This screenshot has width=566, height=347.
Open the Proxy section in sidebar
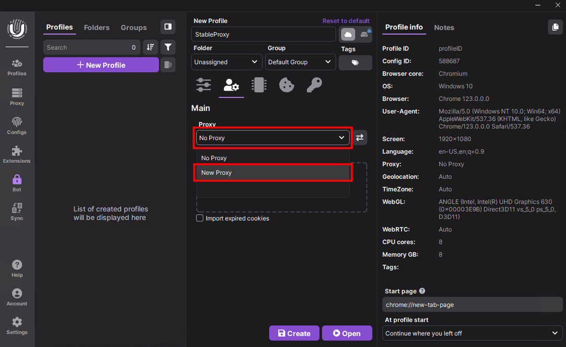(17, 96)
